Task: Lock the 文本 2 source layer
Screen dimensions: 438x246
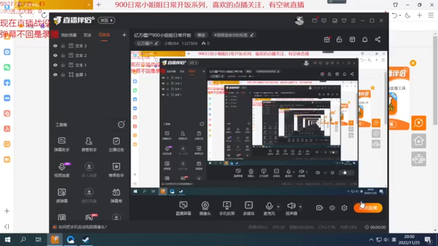Action: click(x=63, y=56)
